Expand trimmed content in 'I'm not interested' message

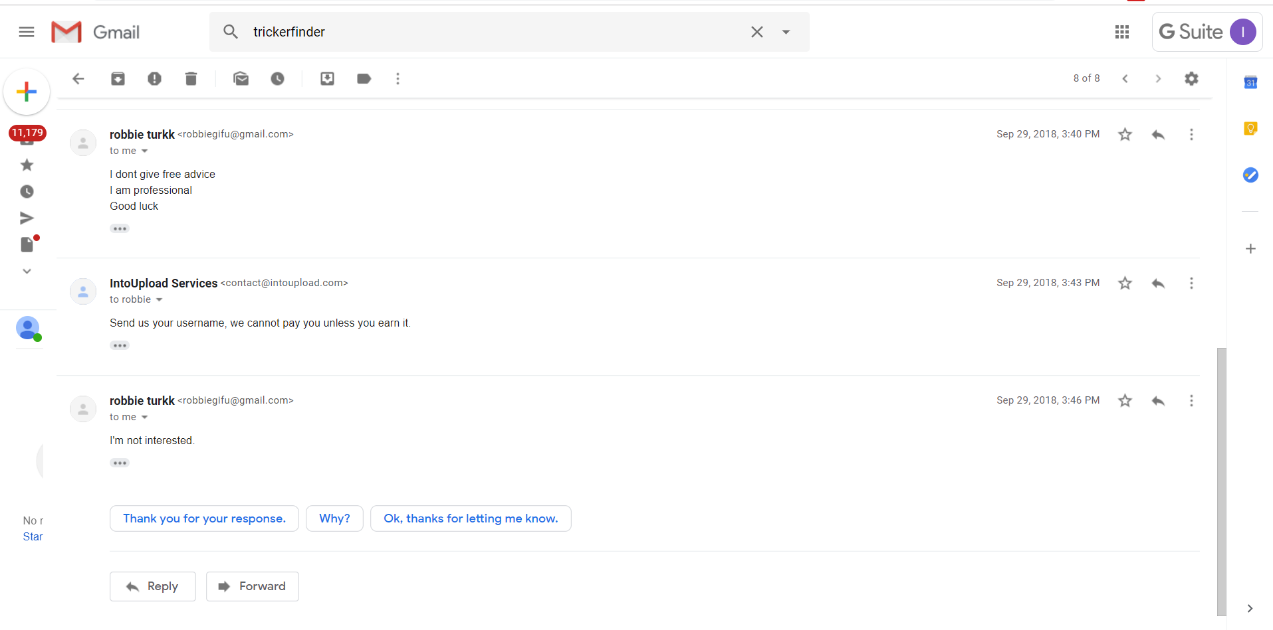click(x=120, y=463)
